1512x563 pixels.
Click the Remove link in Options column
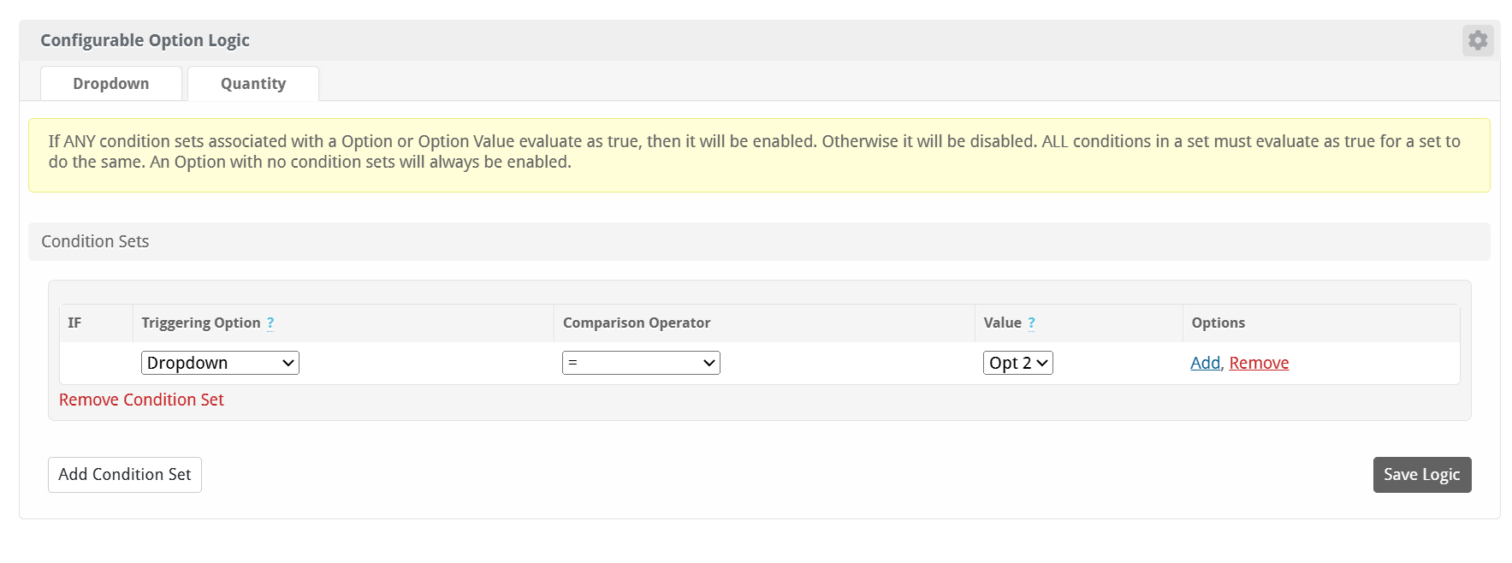[1259, 363]
